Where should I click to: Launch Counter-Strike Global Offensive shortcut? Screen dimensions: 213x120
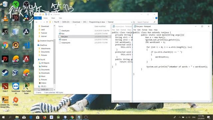[5, 102]
